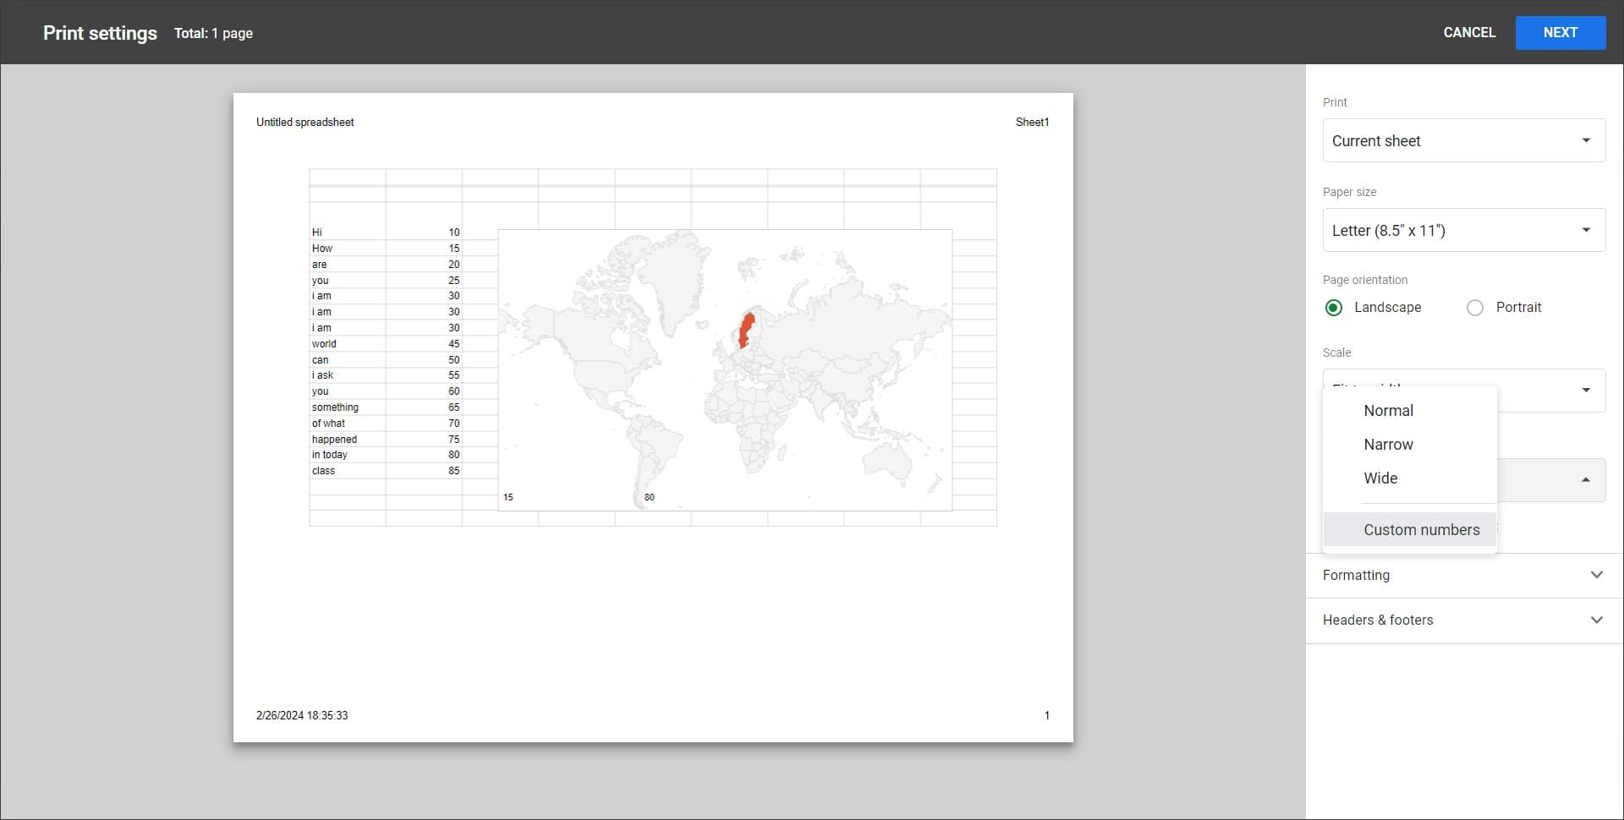Click the Scale dropdown arrow
1624x820 pixels.
(1585, 390)
